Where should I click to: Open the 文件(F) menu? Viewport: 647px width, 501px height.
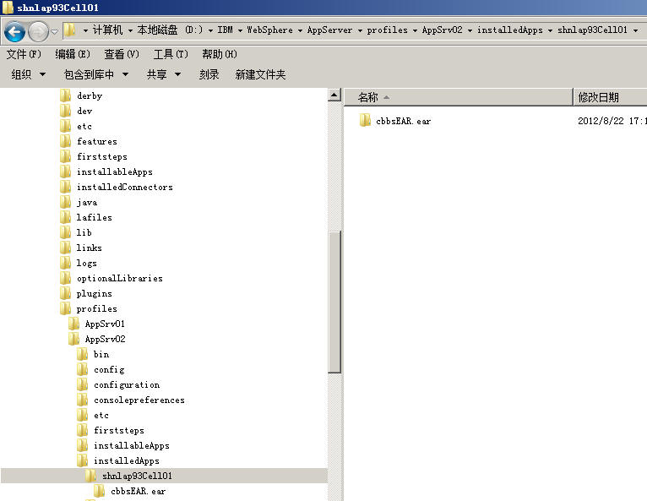24,54
